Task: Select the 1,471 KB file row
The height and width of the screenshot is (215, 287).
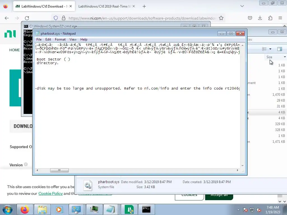Action: click(x=267, y=141)
